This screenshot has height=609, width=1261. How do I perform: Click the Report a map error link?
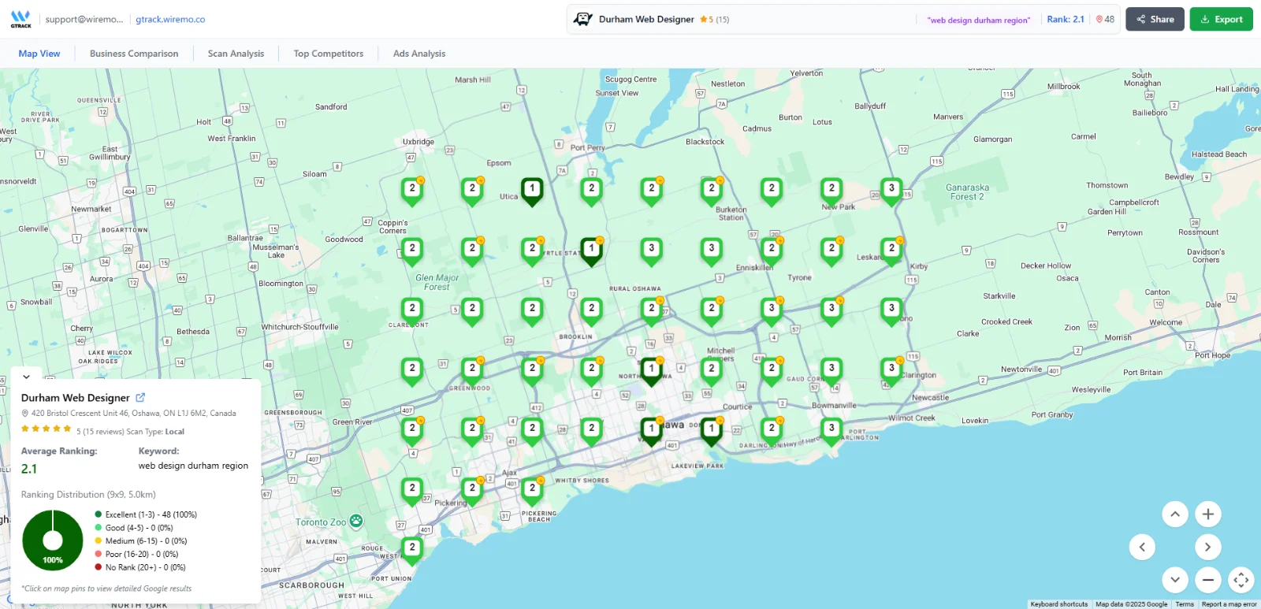coord(1229,604)
